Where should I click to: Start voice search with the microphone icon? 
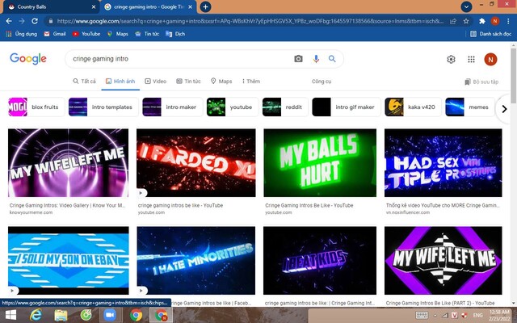pos(316,59)
